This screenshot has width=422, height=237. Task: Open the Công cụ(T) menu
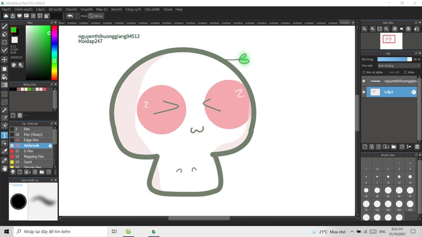[133, 9]
